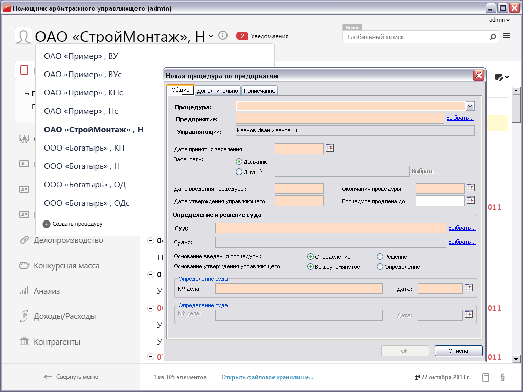Switch to the Дополнительно tab
This screenshot has height=392, width=523.
pos(217,91)
